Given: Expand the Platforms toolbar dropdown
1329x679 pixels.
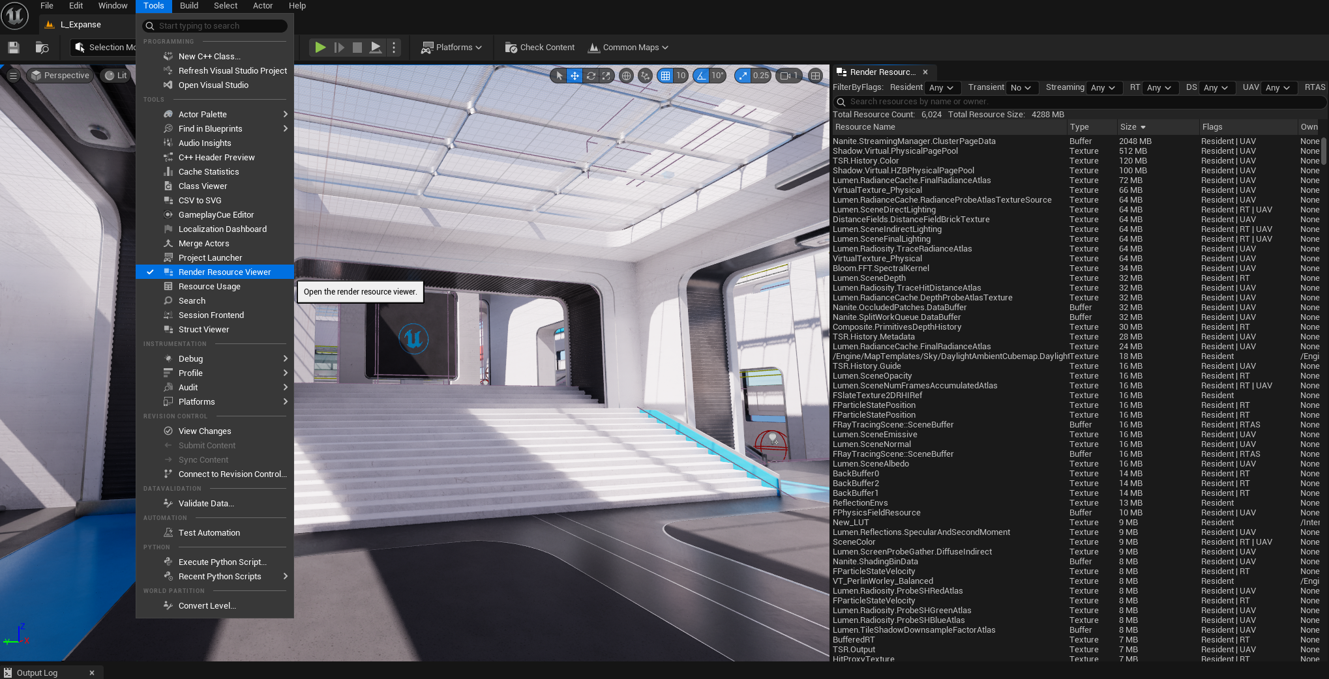Looking at the screenshot, I should [452, 48].
